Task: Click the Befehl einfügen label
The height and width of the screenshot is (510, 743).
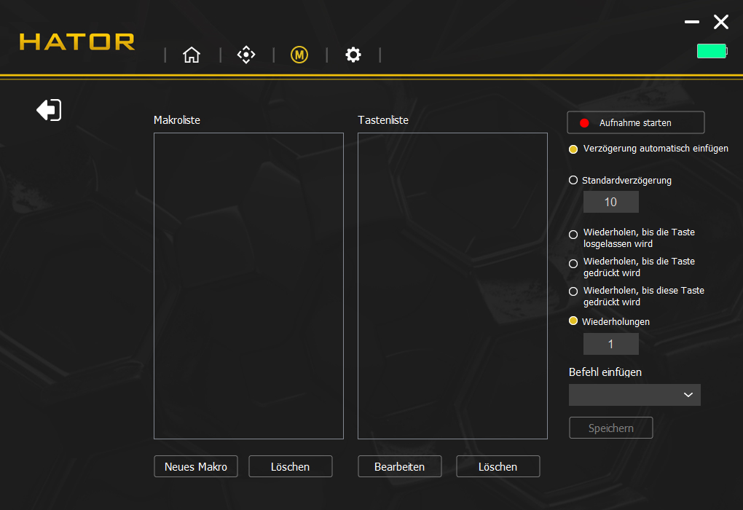Action: [x=605, y=372]
